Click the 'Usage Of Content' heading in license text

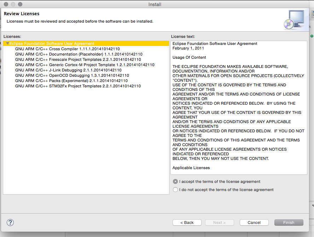[x=189, y=58]
